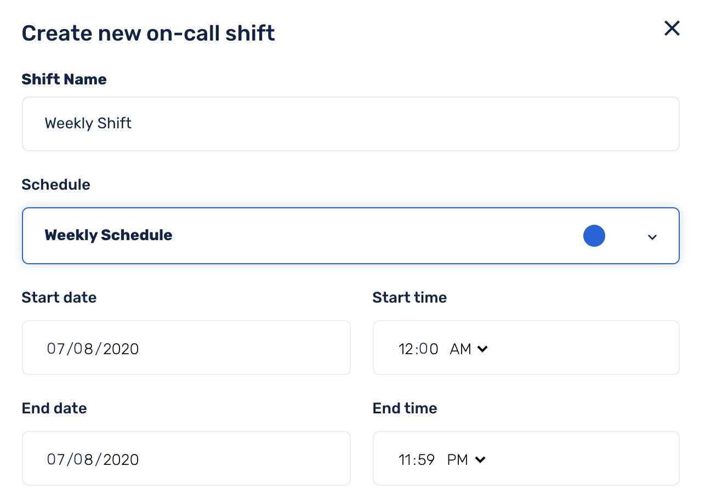Open the End time PM dropdown

point(467,460)
